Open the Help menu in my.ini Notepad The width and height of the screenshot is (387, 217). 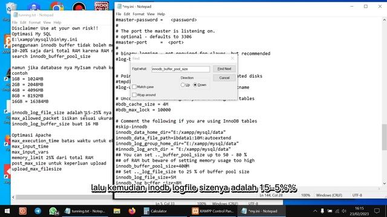[x=161, y=14]
